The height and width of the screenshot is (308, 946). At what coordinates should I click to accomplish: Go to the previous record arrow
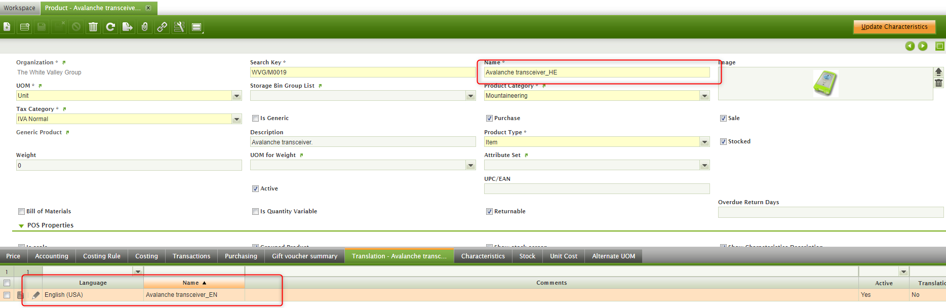pyautogui.click(x=910, y=46)
